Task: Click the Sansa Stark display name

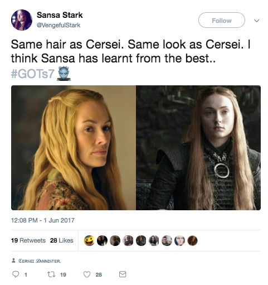Action: point(60,15)
